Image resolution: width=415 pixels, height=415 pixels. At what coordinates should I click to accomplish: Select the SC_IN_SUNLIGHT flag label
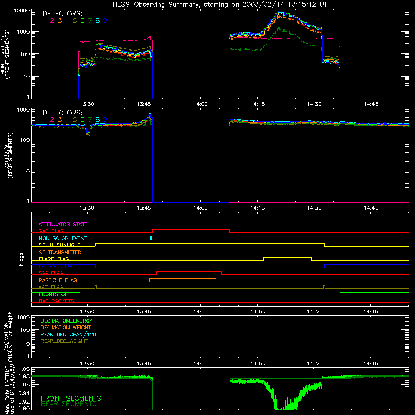click(60, 245)
